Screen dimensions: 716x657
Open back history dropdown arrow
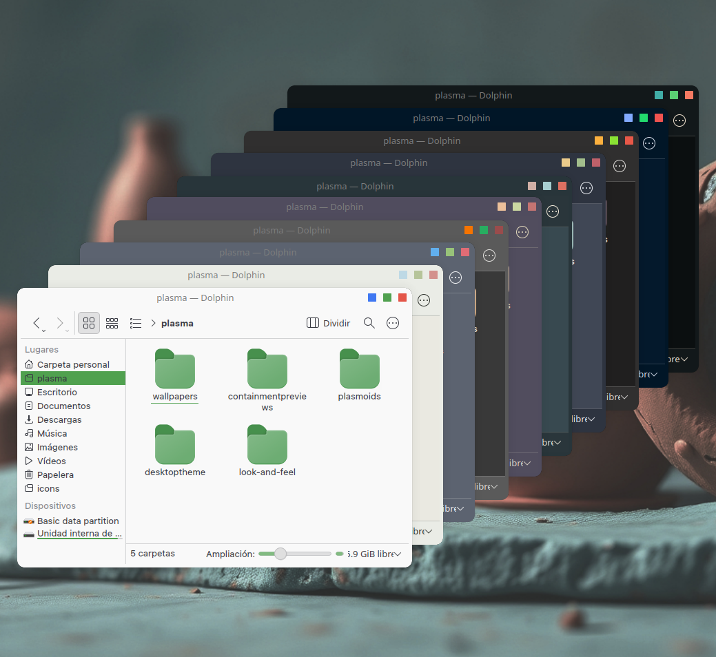pos(44,331)
